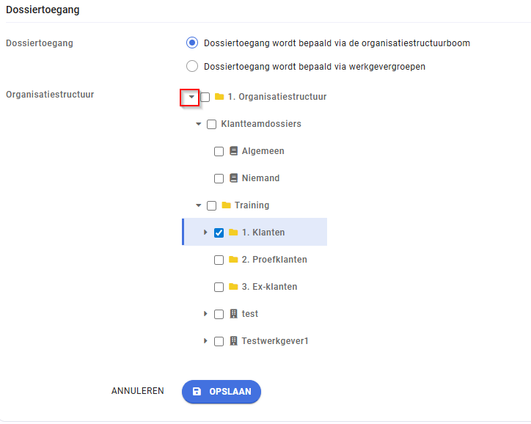
Task: Click the building icon next to Testwerkgever1
Action: tap(234, 340)
